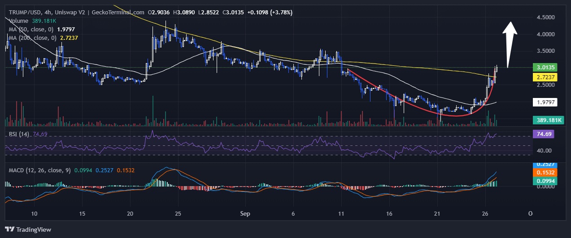Select the MA 50 legend showing 1.9797
This screenshot has height=238, width=571.
[43, 30]
